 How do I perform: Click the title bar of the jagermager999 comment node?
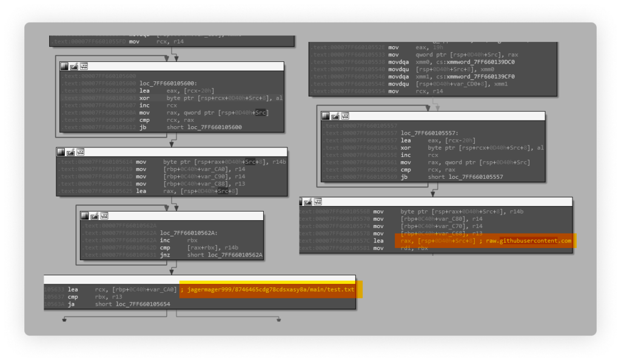click(x=200, y=279)
